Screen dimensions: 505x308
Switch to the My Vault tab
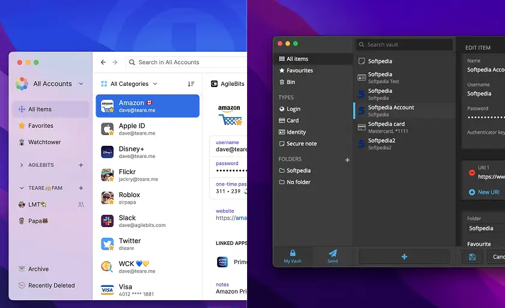pos(293,256)
